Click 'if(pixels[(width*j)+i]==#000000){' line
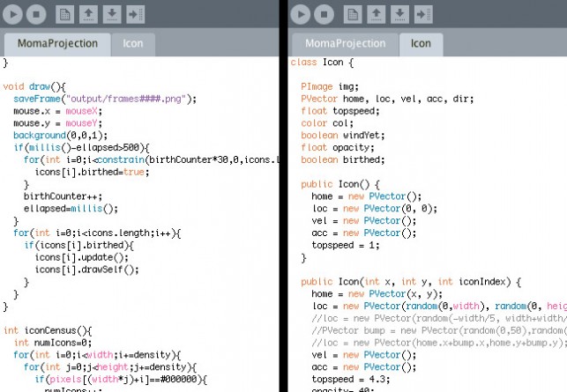 (121, 380)
